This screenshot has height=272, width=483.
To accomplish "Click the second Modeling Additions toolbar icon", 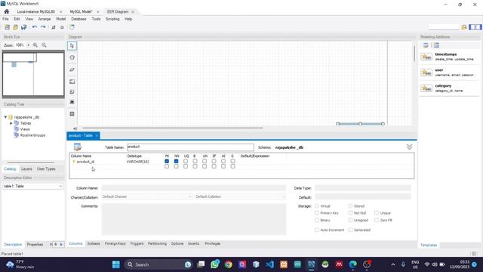I will 436,45.
